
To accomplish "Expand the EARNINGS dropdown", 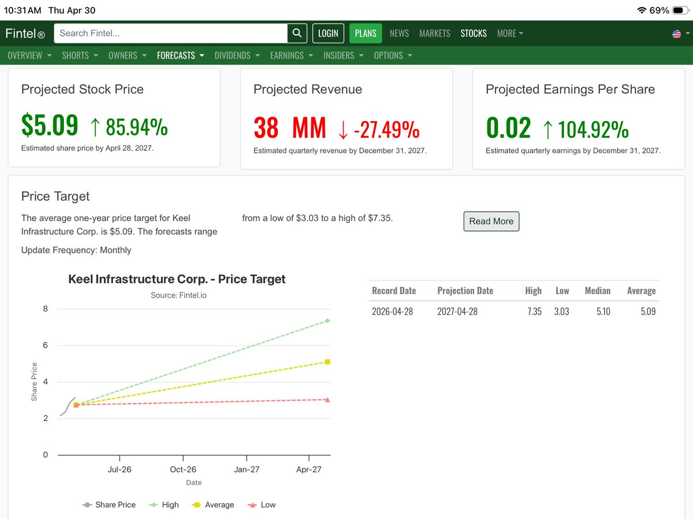I will 292,55.
